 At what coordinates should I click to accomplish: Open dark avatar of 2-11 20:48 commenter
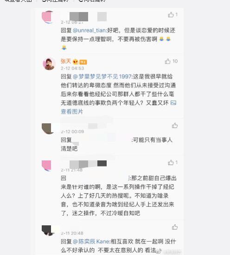pos(48,230)
